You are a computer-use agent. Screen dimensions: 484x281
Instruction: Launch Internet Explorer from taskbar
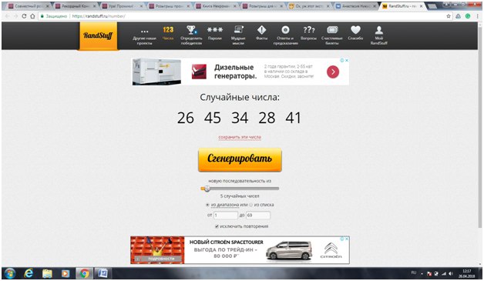29,273
